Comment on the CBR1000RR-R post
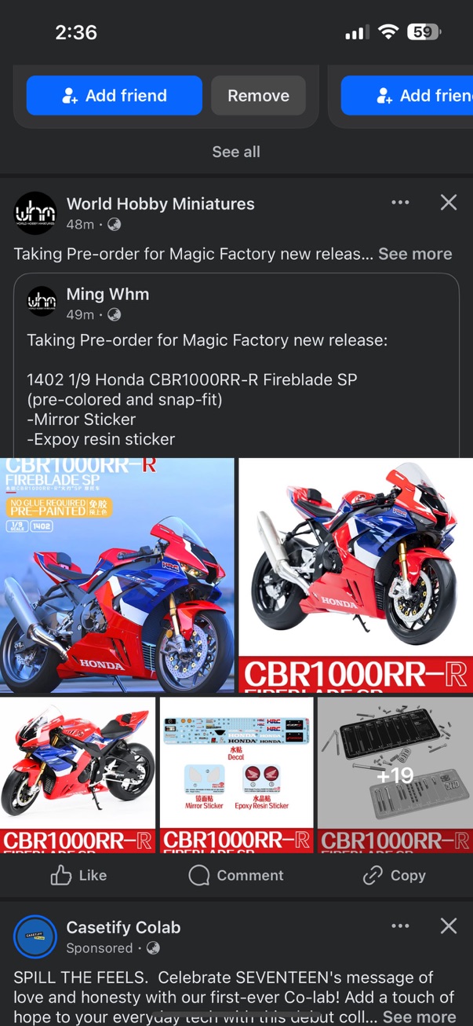Image resolution: width=473 pixels, height=1026 pixels. 236,875
